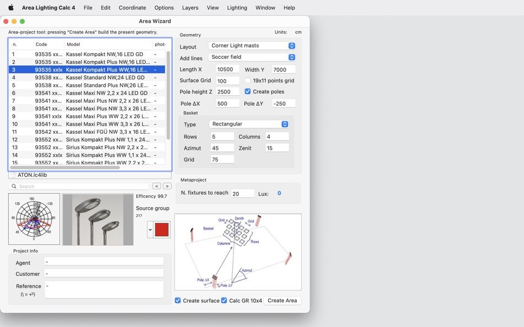Open the Basket Type Rectangular dropdown
The image size is (524, 327).
point(249,124)
